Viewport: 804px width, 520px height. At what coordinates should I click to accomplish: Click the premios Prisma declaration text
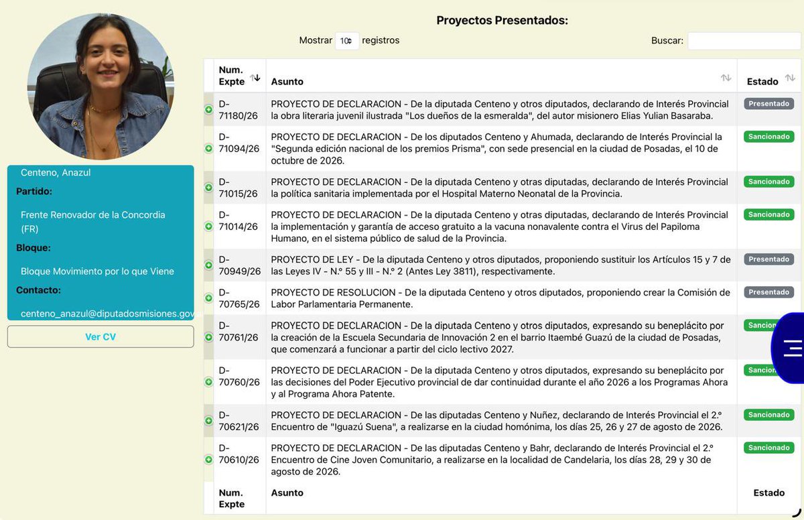[497, 149]
